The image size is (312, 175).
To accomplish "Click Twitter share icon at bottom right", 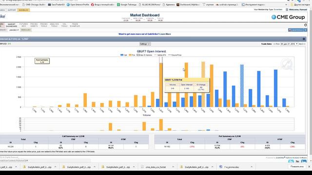I will (x=291, y=161).
